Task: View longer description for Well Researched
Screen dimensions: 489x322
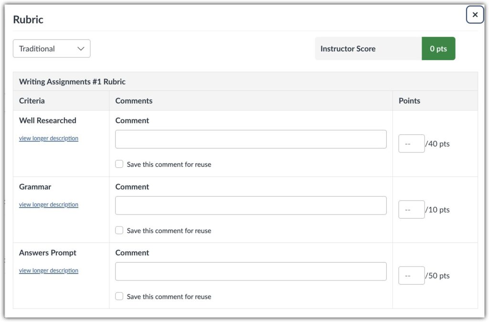Action: point(48,138)
